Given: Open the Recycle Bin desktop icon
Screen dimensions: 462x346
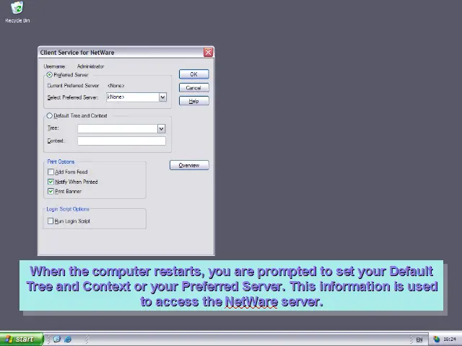Looking at the screenshot, I should 17,12.
